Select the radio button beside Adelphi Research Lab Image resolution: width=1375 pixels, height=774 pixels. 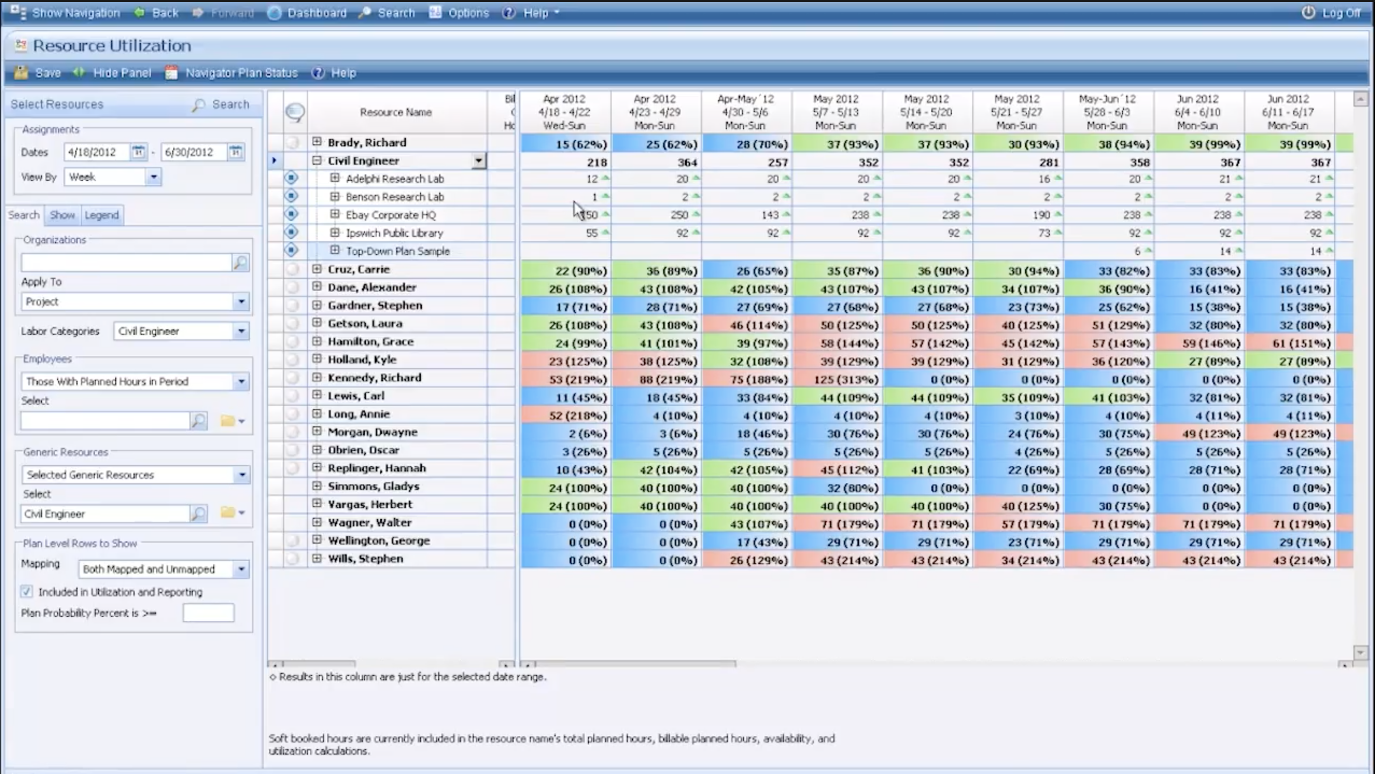291,178
